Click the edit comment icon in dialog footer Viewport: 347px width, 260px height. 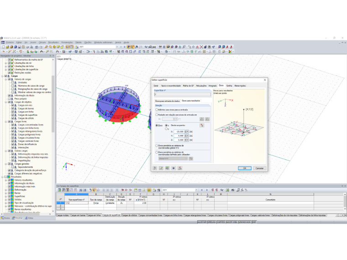[161, 168]
